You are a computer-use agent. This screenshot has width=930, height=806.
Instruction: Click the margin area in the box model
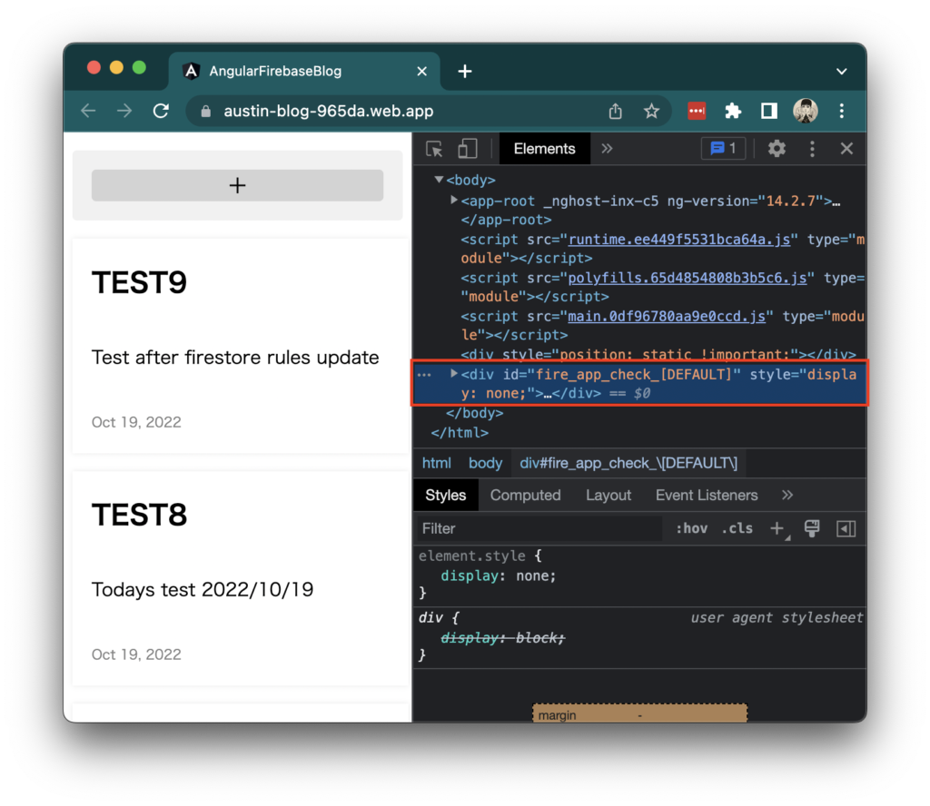[557, 713]
